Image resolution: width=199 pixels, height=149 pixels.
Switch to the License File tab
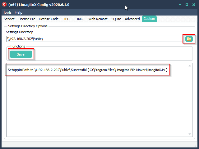click(x=27, y=19)
